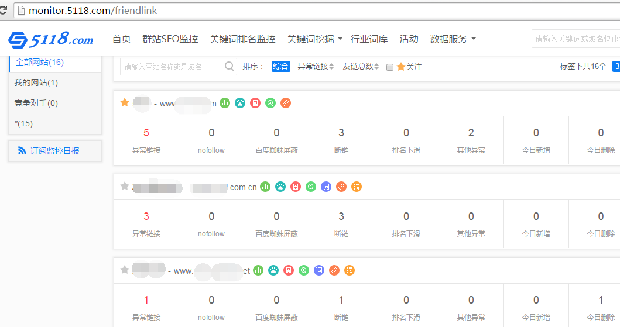The width and height of the screenshot is (620, 327).
Task: Click the Baidu paw icon for the site with 5 异常链接
Action: point(240,103)
